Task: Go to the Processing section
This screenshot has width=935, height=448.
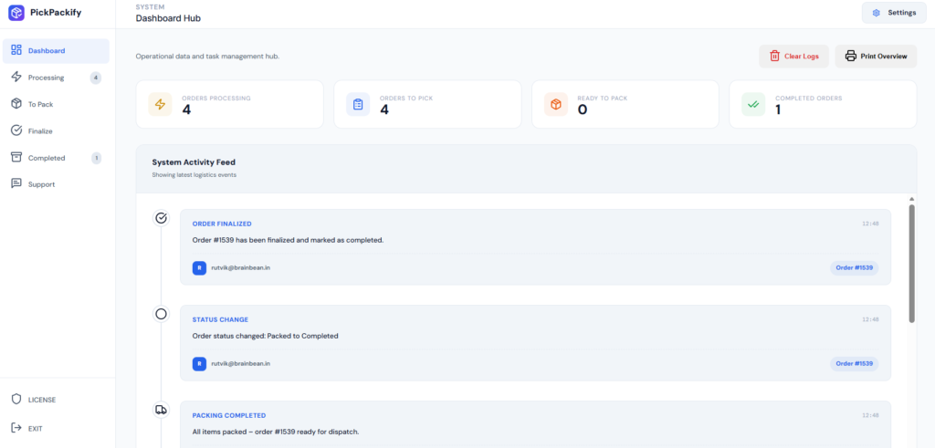Action: pos(46,78)
